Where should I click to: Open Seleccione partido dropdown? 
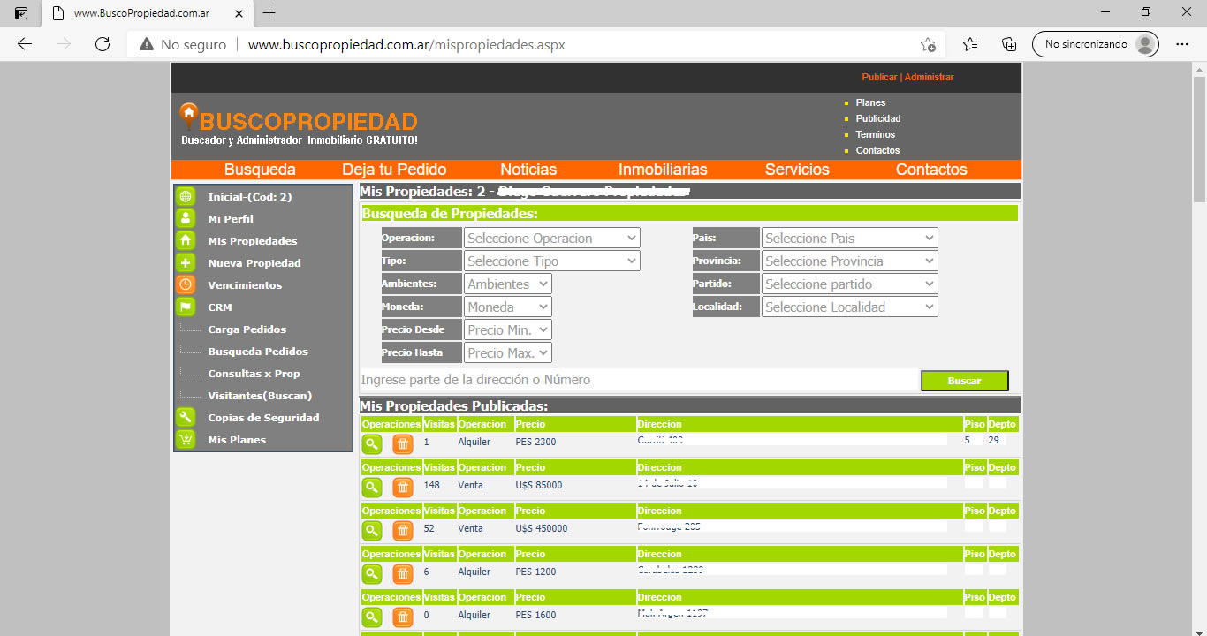click(x=850, y=284)
